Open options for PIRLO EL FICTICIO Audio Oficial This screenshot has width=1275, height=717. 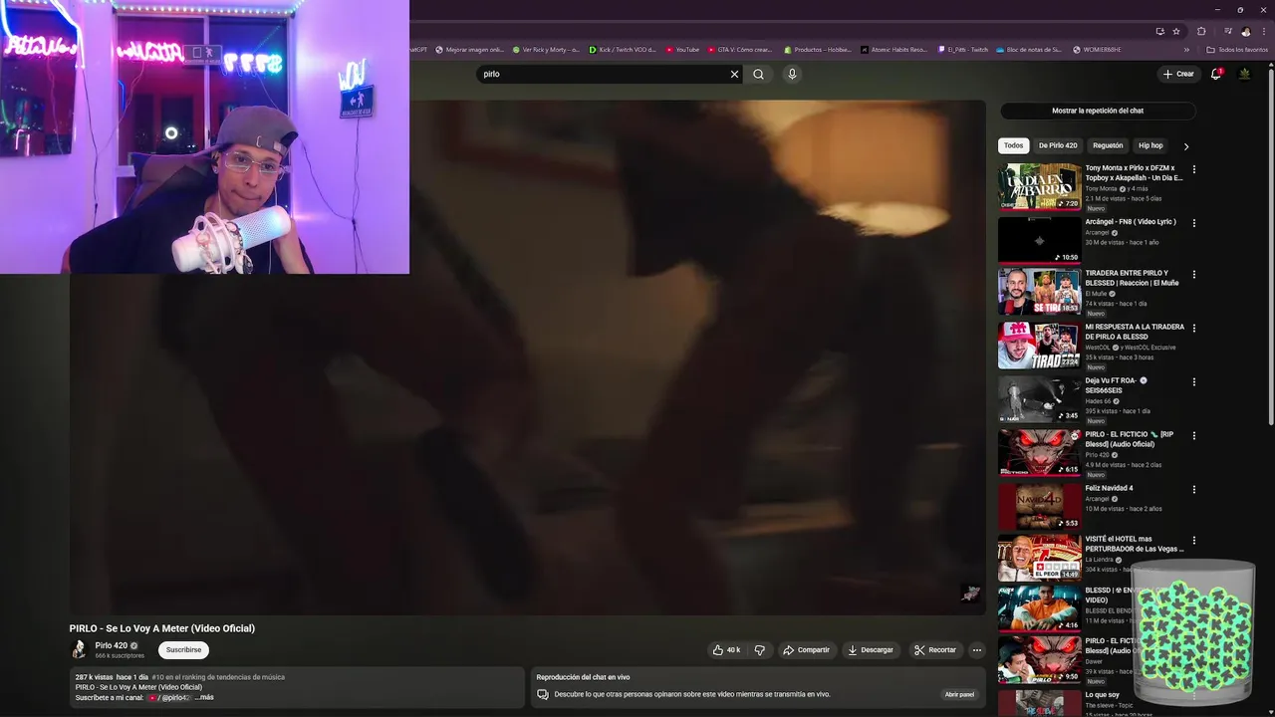click(1193, 435)
